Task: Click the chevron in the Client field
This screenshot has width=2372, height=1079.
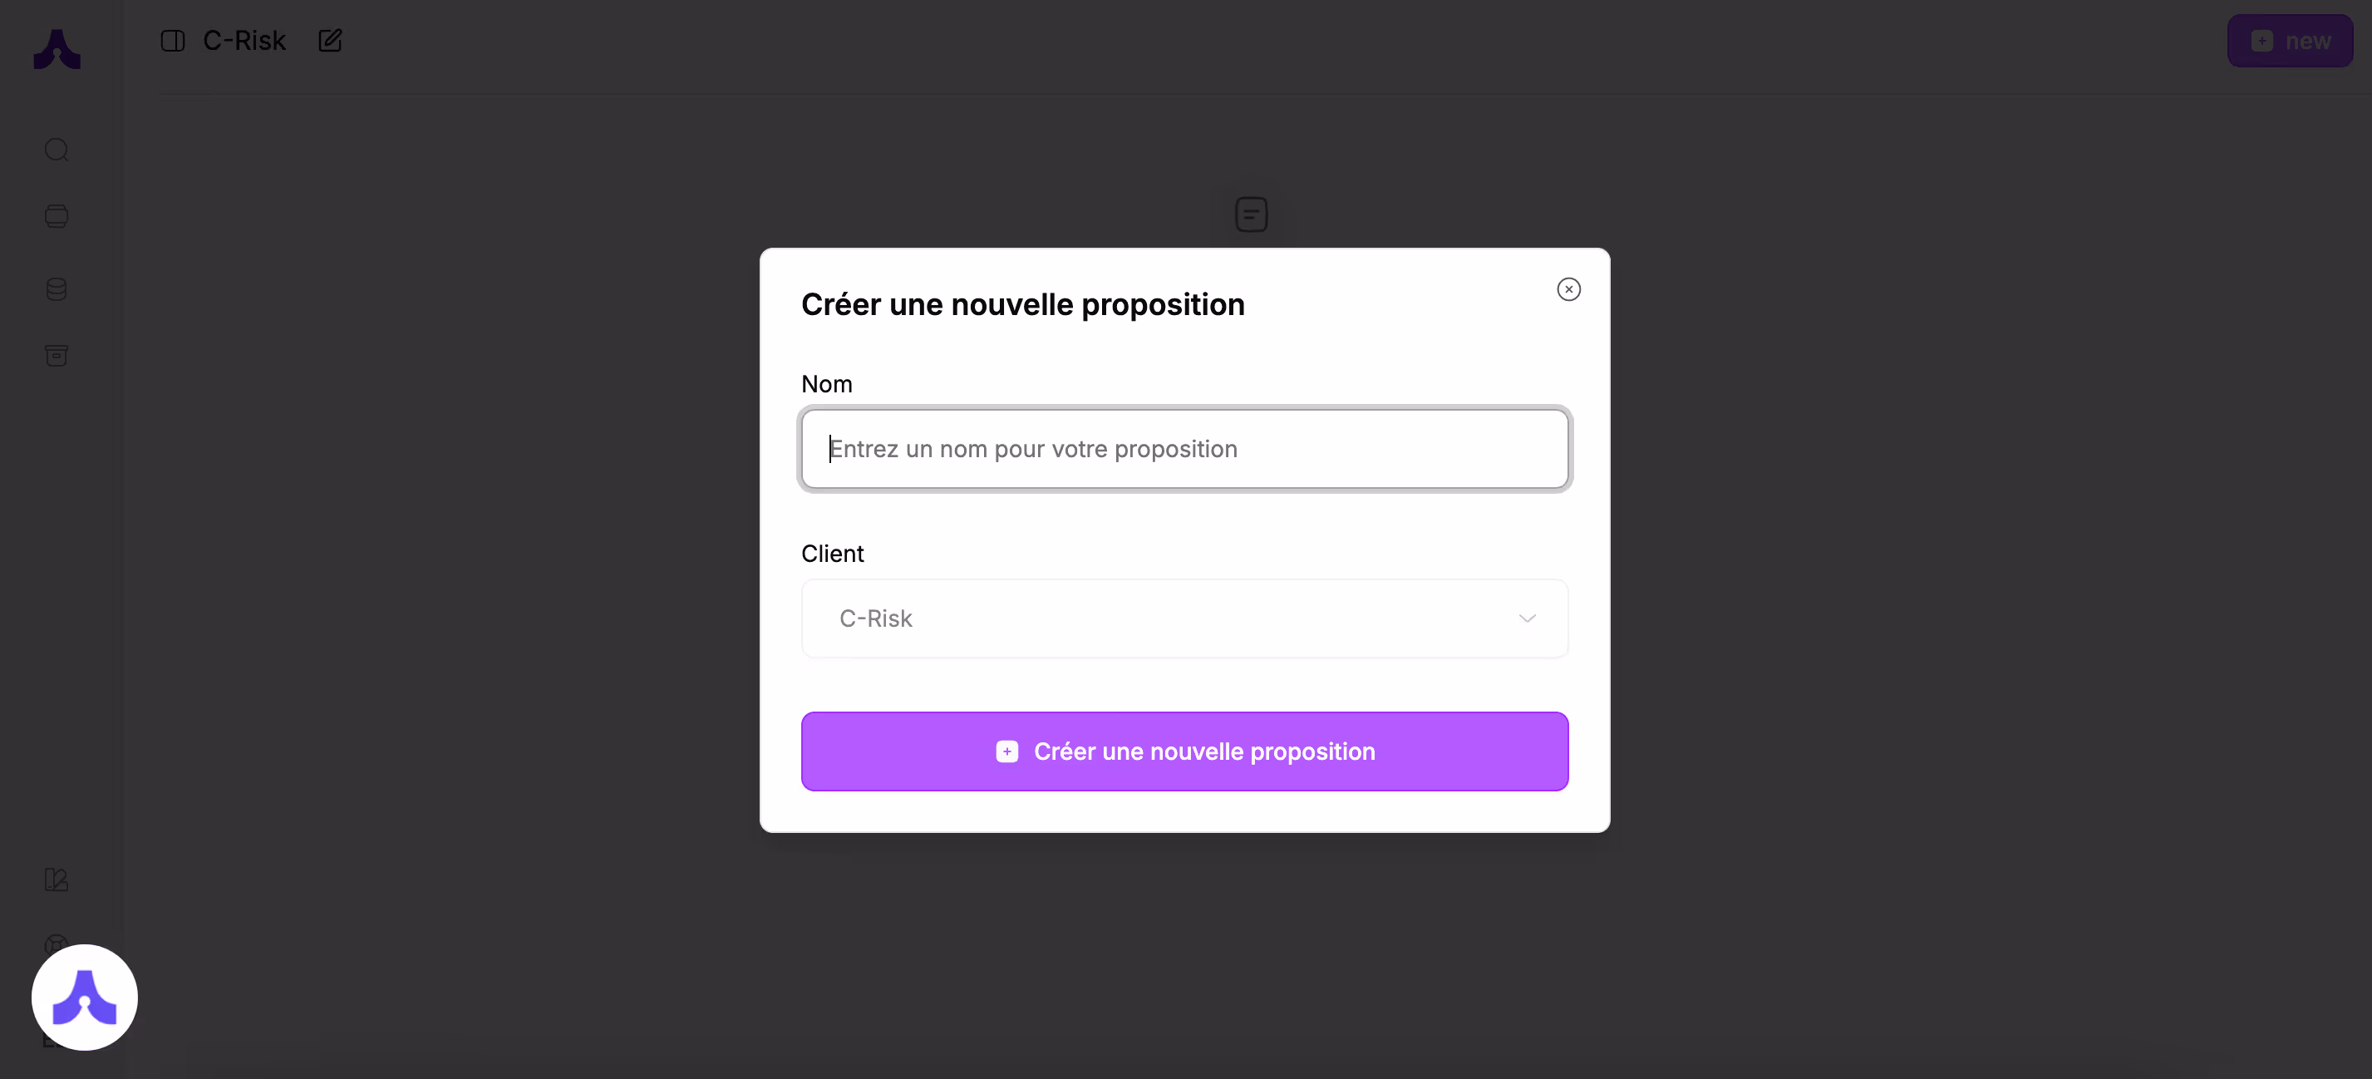Action: [x=1527, y=618]
